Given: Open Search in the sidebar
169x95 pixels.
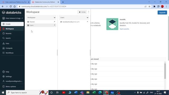Looking at the screenshot, I should coord(12,38).
